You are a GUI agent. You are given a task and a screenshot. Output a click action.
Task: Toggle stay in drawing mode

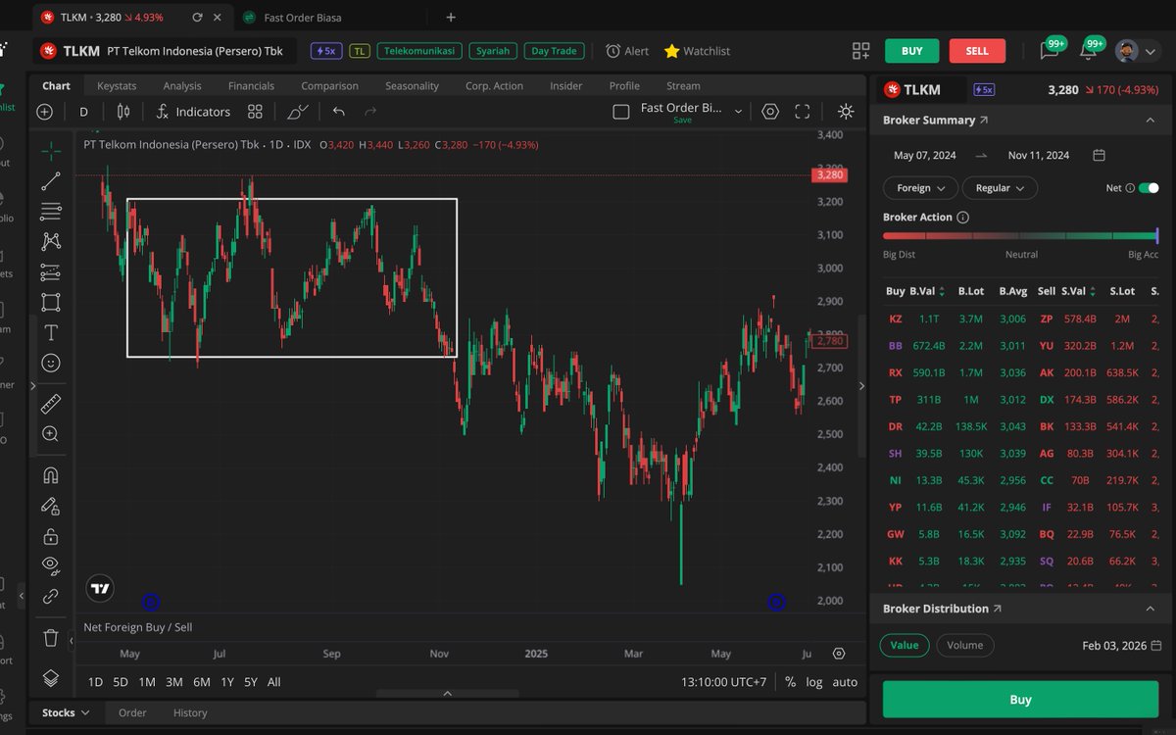click(x=51, y=506)
